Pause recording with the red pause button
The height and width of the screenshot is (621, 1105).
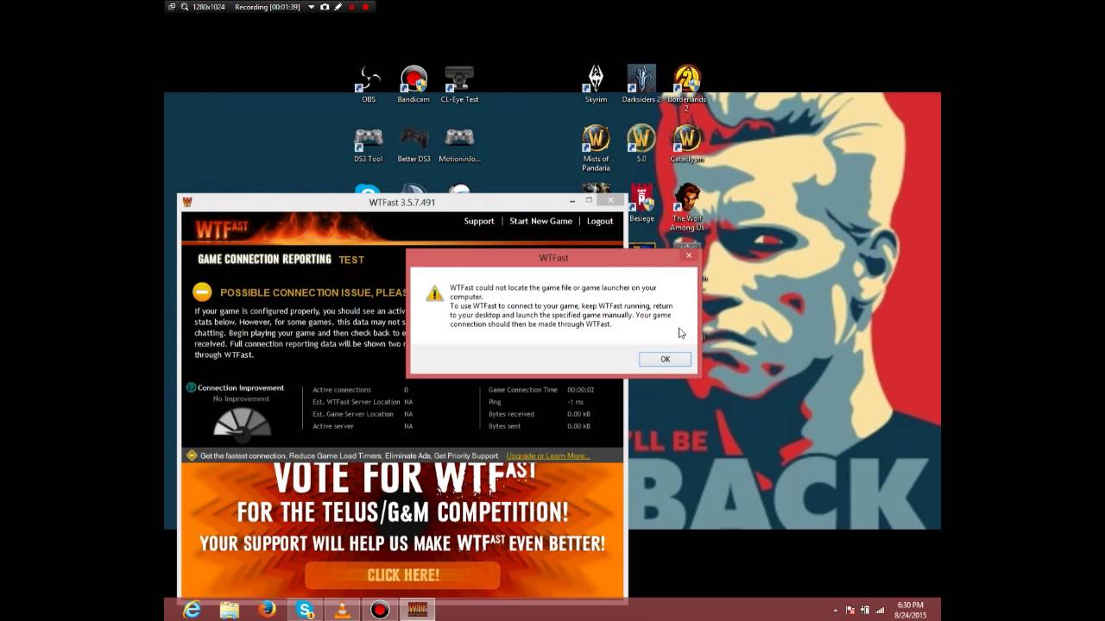(x=351, y=7)
